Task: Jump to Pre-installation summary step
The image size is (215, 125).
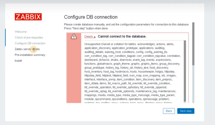Action: pos(30,55)
